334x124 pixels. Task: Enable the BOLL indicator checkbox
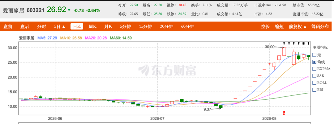314,83
